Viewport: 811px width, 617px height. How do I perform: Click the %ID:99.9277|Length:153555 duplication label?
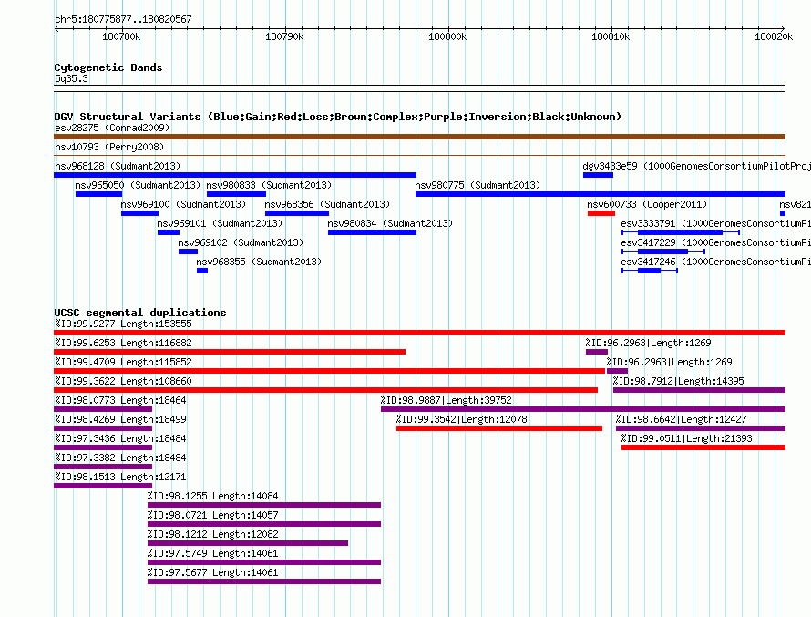point(123,324)
